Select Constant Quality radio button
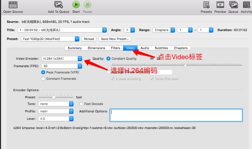252x149 pixels. tap(108, 59)
